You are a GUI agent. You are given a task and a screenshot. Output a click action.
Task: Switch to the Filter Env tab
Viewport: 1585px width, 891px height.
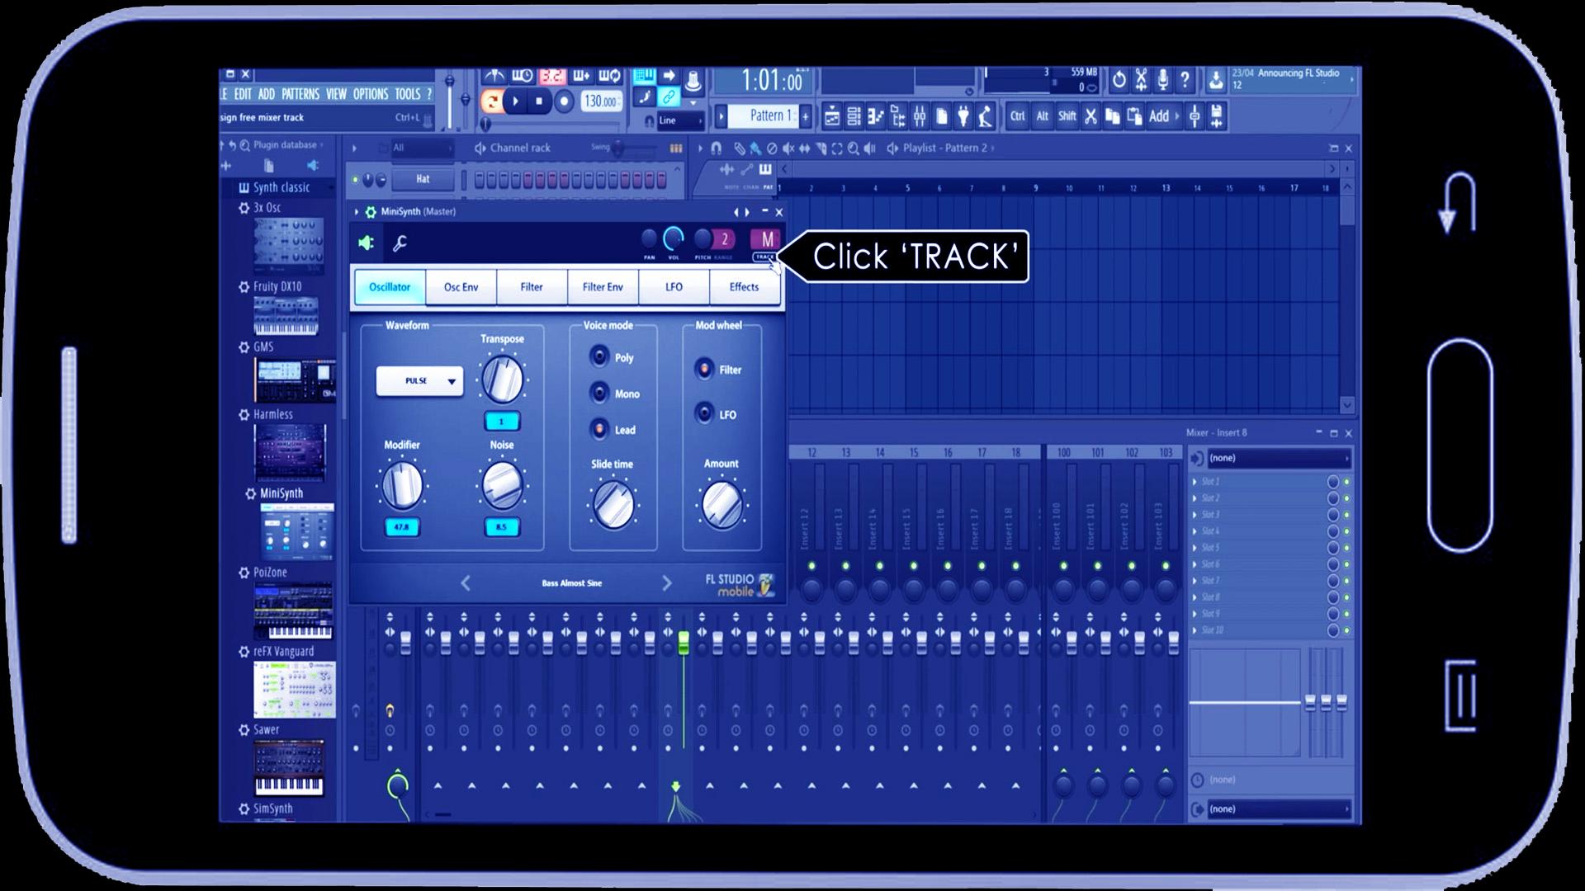[x=603, y=287]
